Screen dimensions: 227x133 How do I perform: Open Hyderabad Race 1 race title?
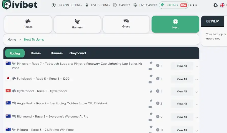[x=42, y=91]
